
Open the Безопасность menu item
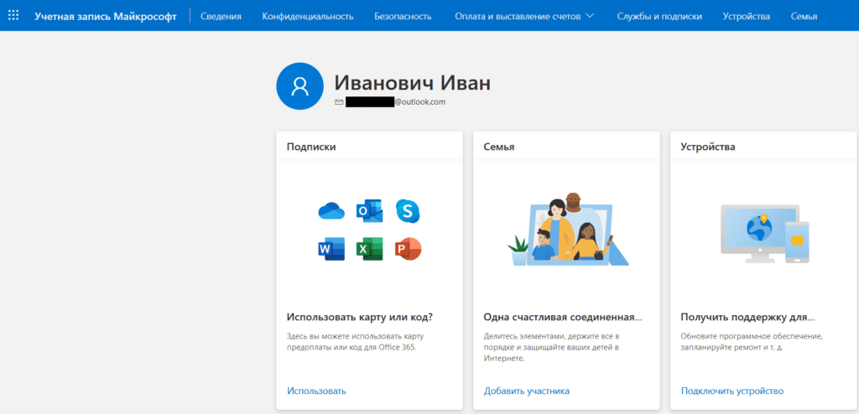coord(403,16)
